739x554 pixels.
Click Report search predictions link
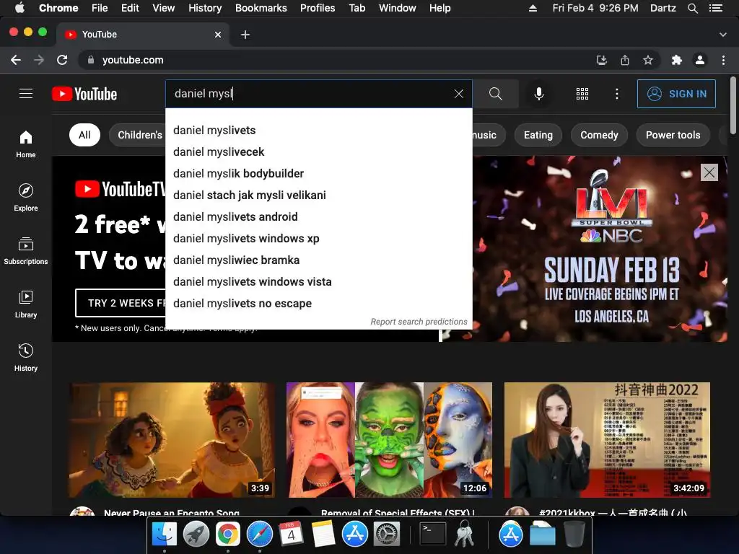(x=419, y=321)
